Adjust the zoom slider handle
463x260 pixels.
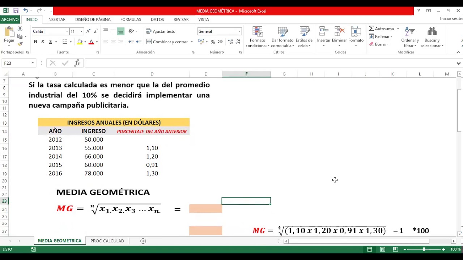[424, 250]
